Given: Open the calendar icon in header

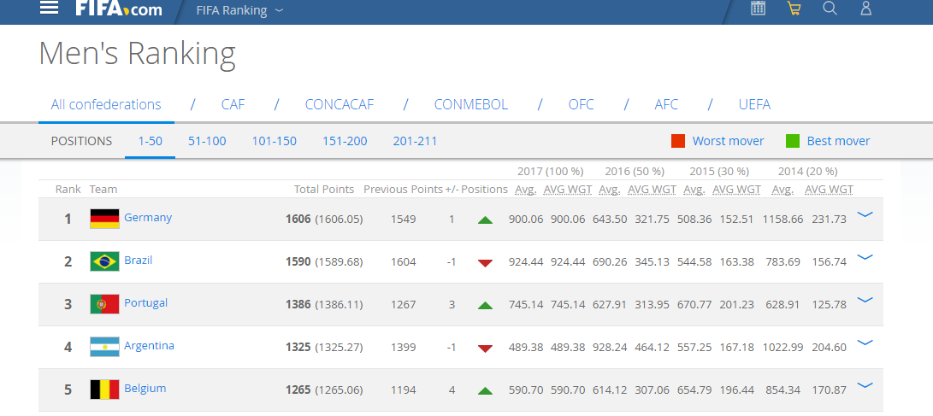Looking at the screenshot, I should click(x=758, y=9).
